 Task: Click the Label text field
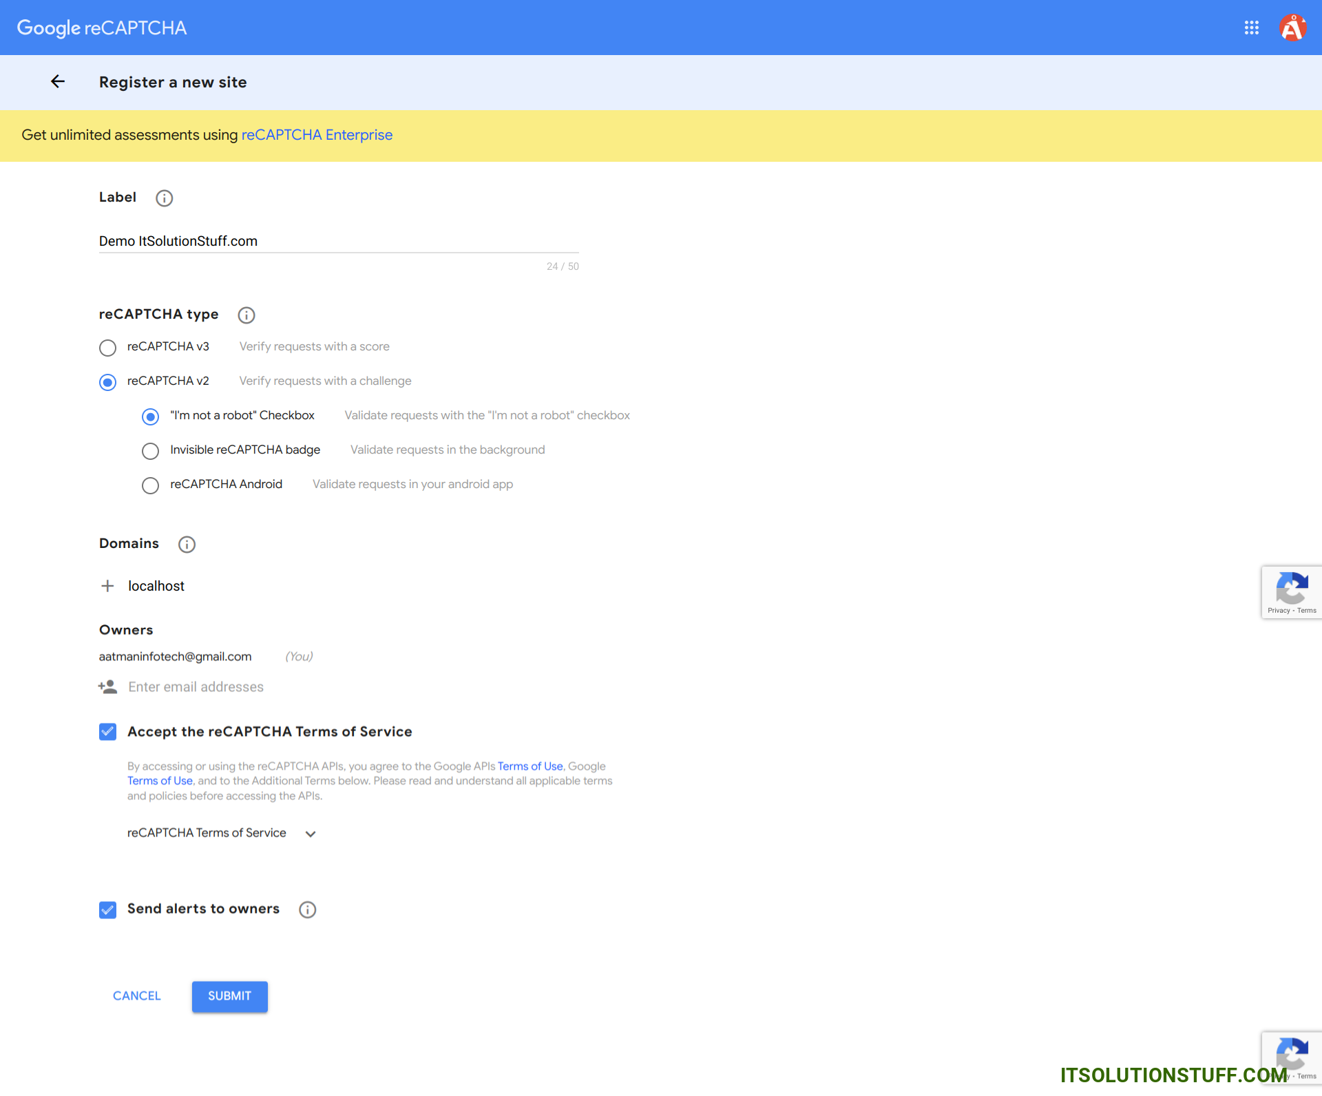tap(337, 242)
